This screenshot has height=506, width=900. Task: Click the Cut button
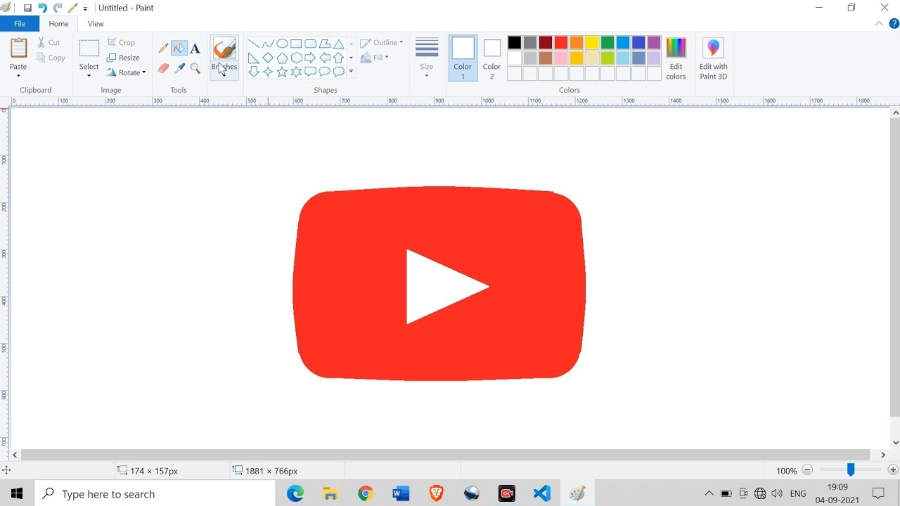coord(49,43)
